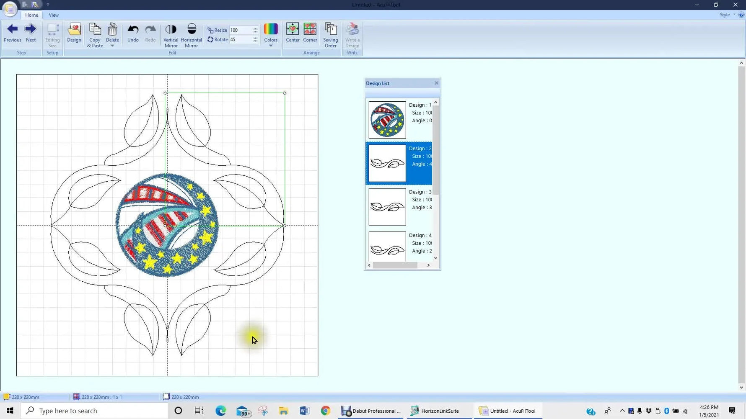
Task: Open the Delete dropdown arrow
Action: click(x=112, y=46)
